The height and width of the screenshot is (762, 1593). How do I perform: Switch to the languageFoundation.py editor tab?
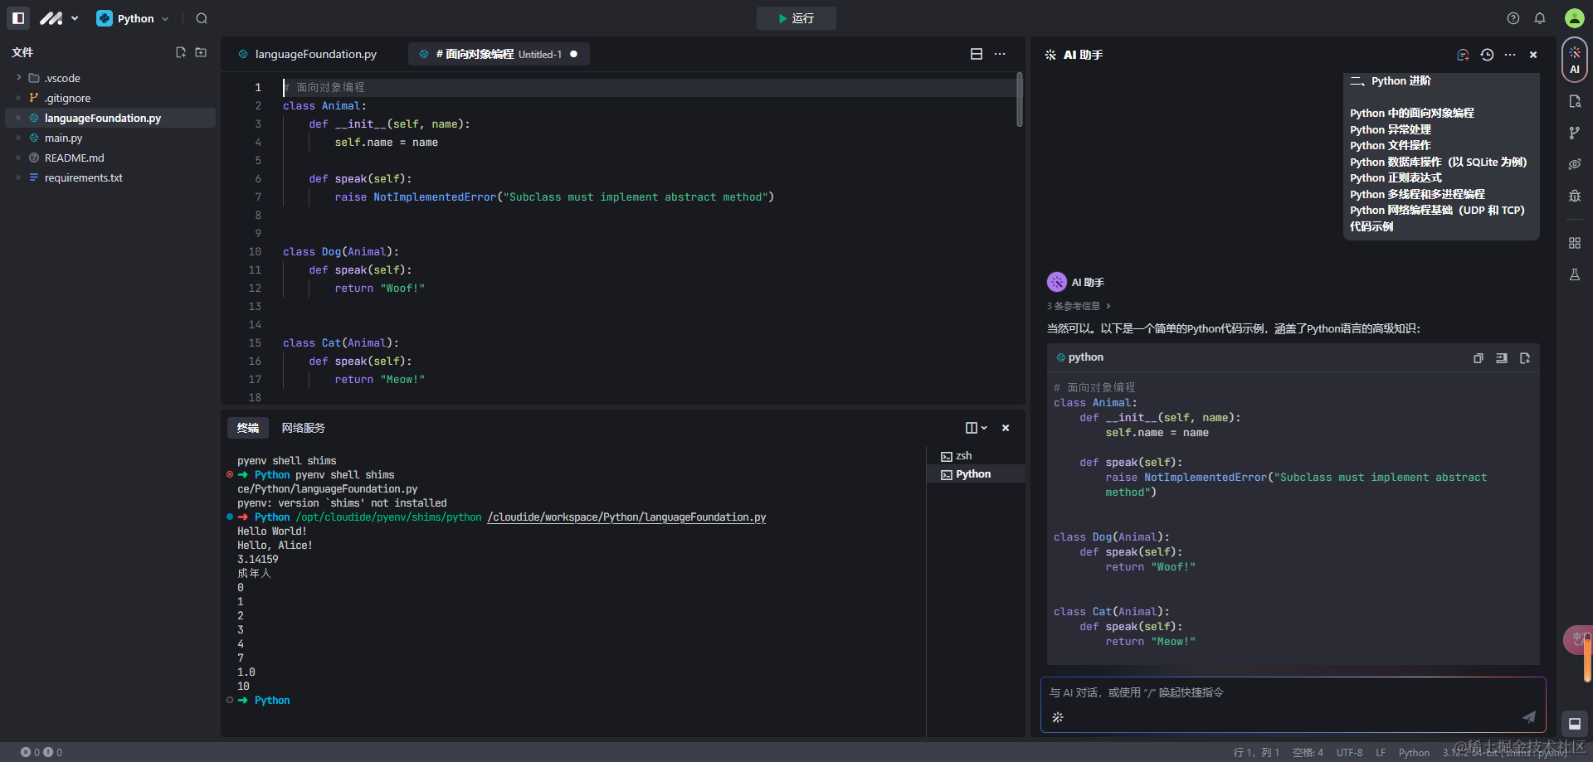coord(315,54)
